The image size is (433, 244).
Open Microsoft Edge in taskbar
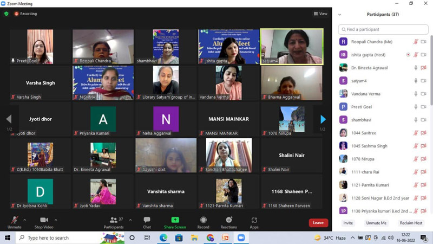(163, 237)
